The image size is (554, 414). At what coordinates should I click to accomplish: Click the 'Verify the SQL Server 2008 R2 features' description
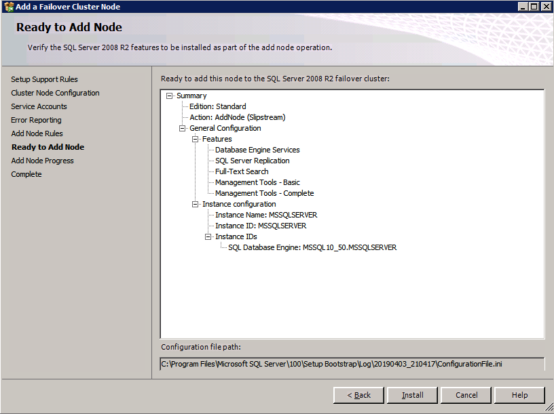pos(180,47)
